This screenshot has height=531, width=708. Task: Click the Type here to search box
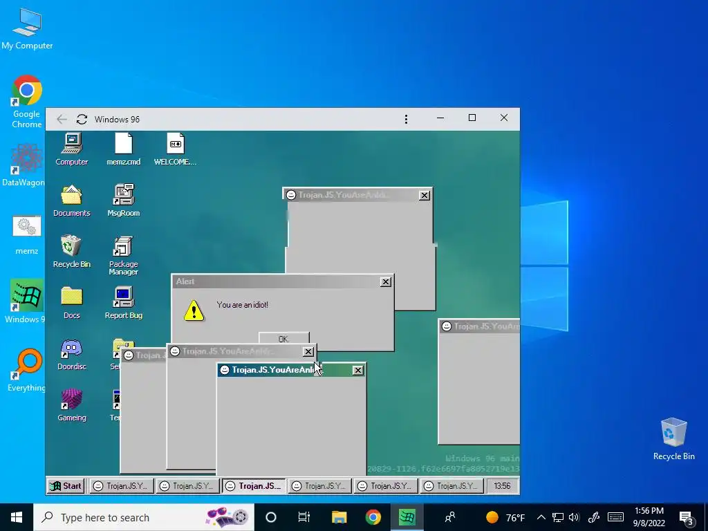[x=144, y=517]
